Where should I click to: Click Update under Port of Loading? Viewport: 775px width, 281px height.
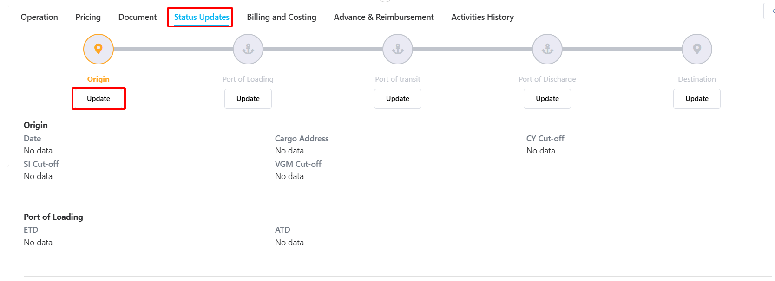tap(248, 99)
